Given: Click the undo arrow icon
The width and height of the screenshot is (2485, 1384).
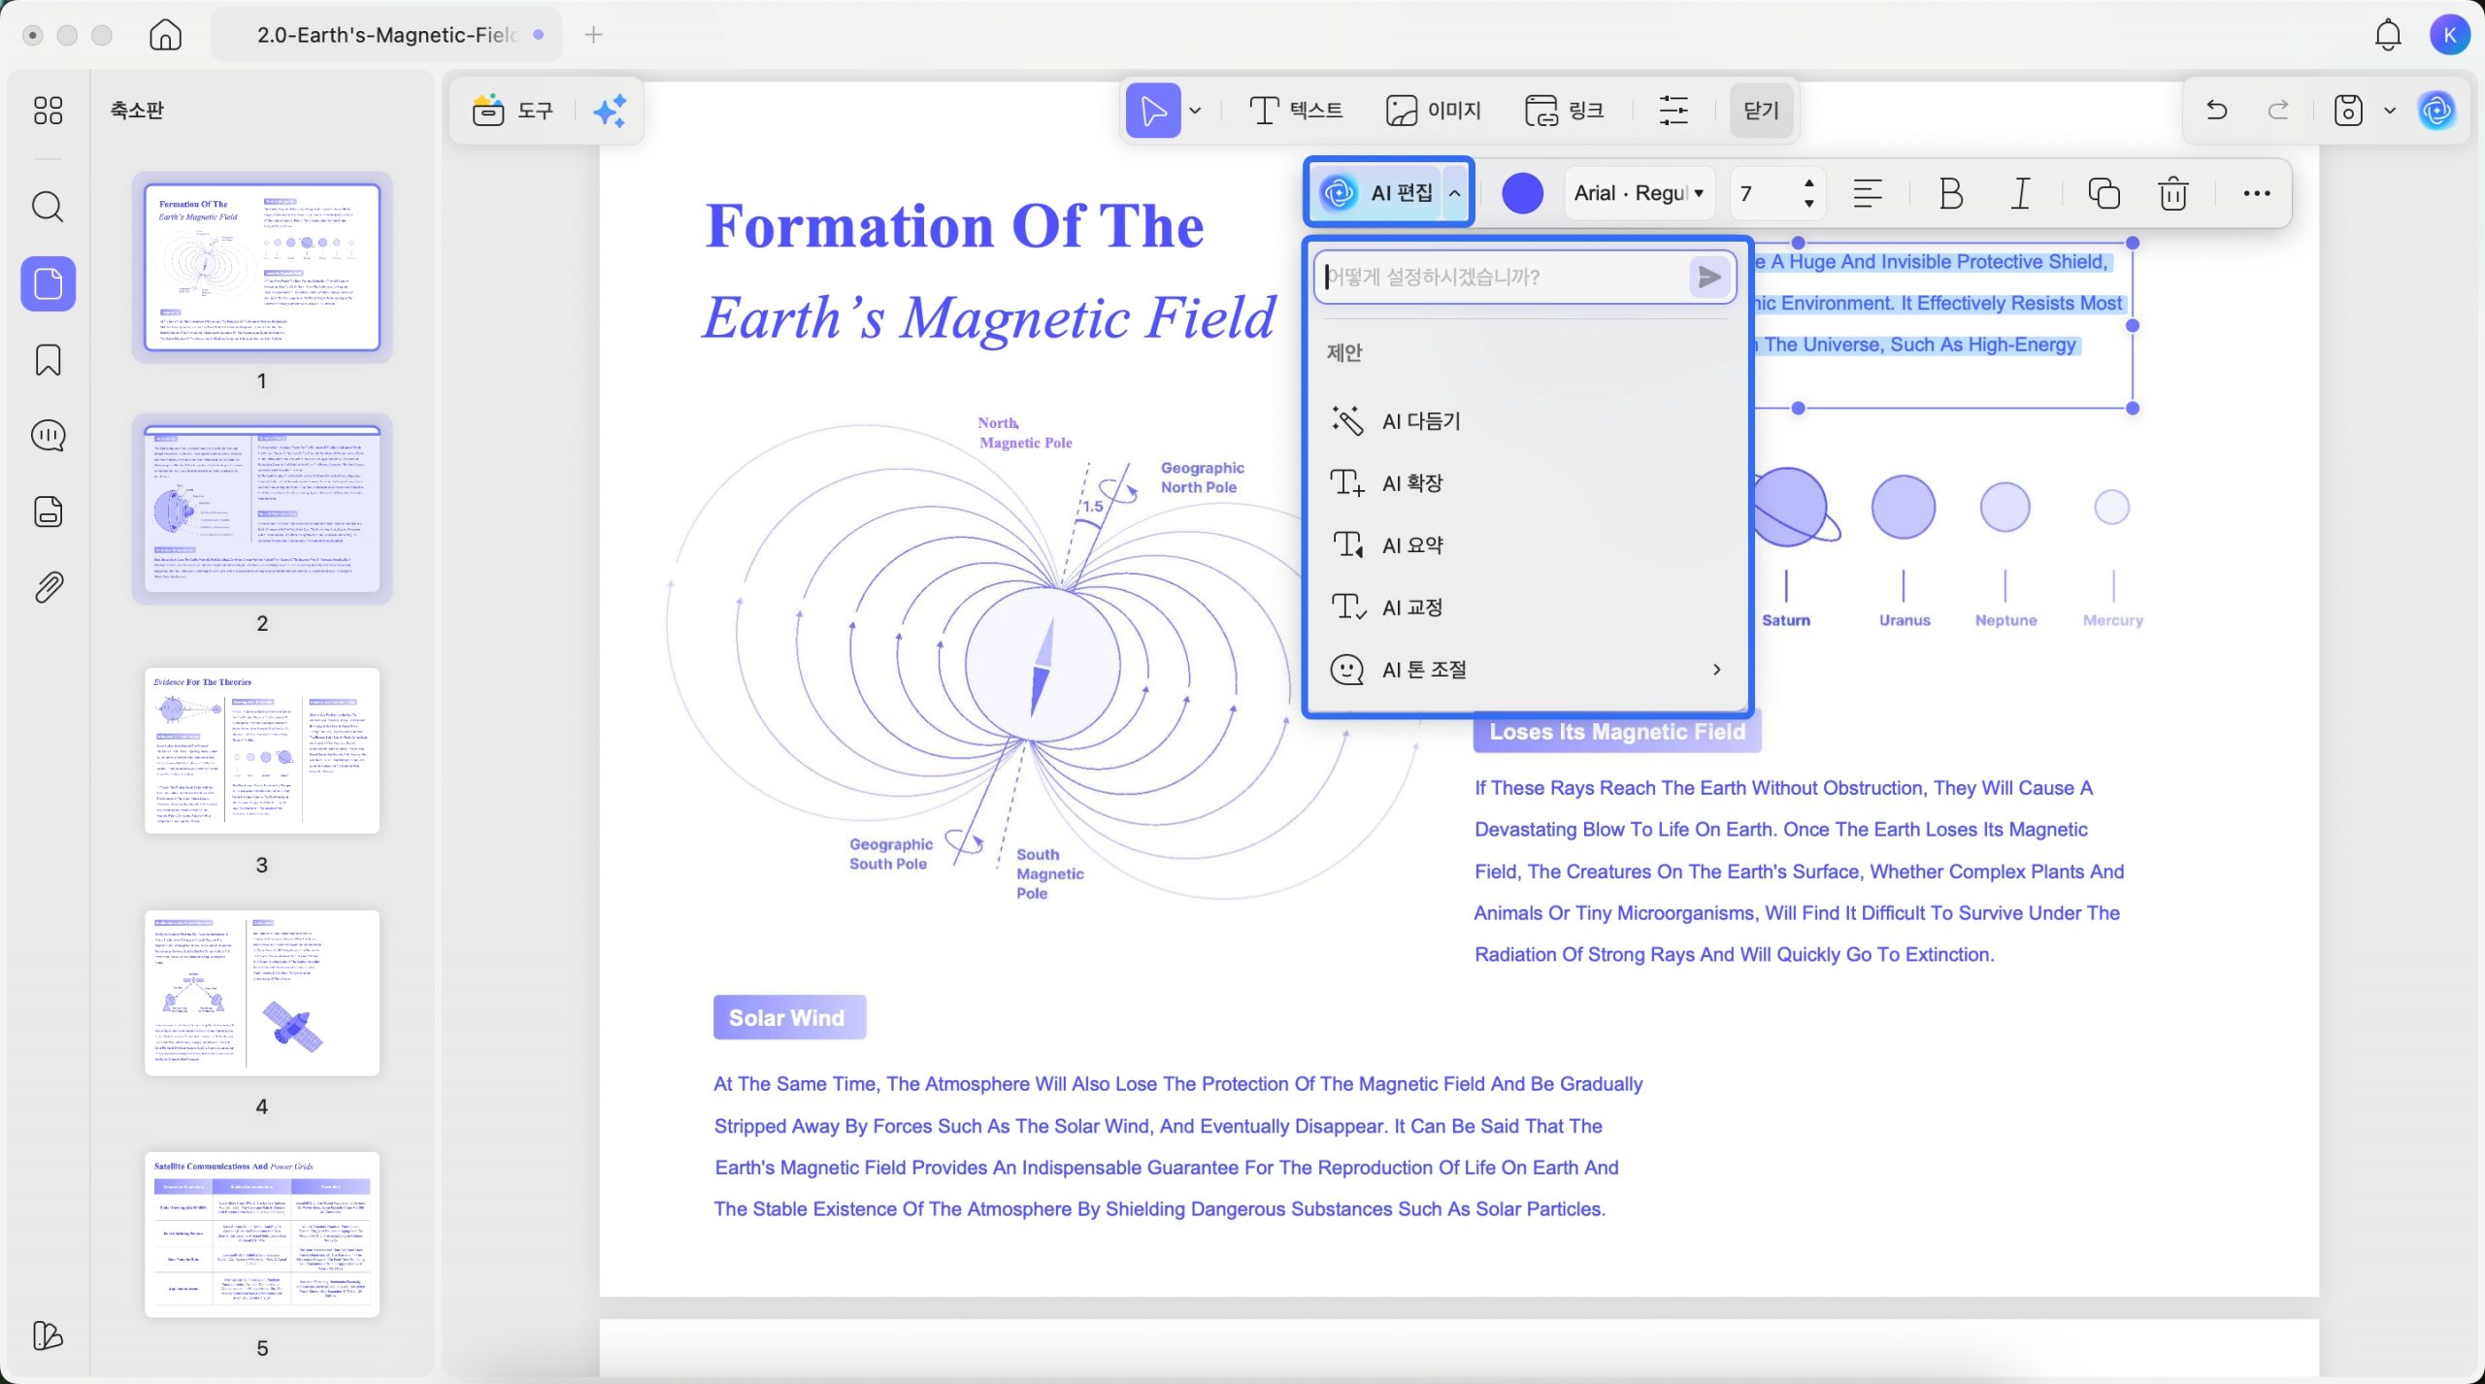Looking at the screenshot, I should pyautogui.click(x=2216, y=111).
